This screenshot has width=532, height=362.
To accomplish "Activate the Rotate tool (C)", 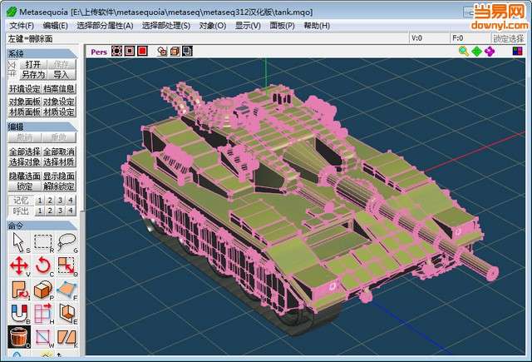I will (x=42, y=266).
